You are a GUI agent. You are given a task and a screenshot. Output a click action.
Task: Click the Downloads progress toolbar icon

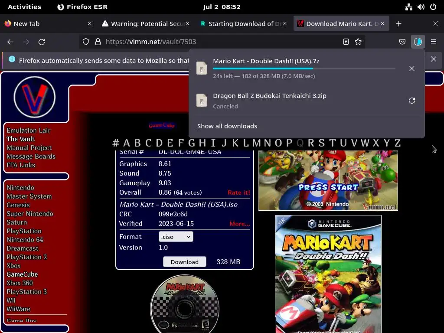tap(418, 42)
